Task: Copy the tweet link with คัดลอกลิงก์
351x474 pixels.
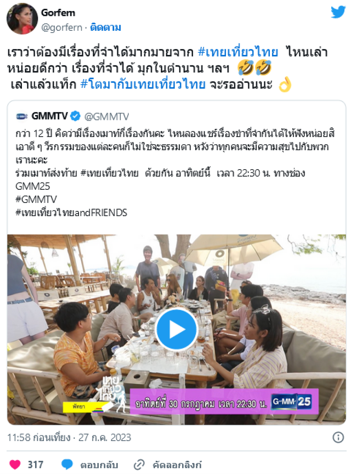Action: pyautogui.click(x=177, y=465)
